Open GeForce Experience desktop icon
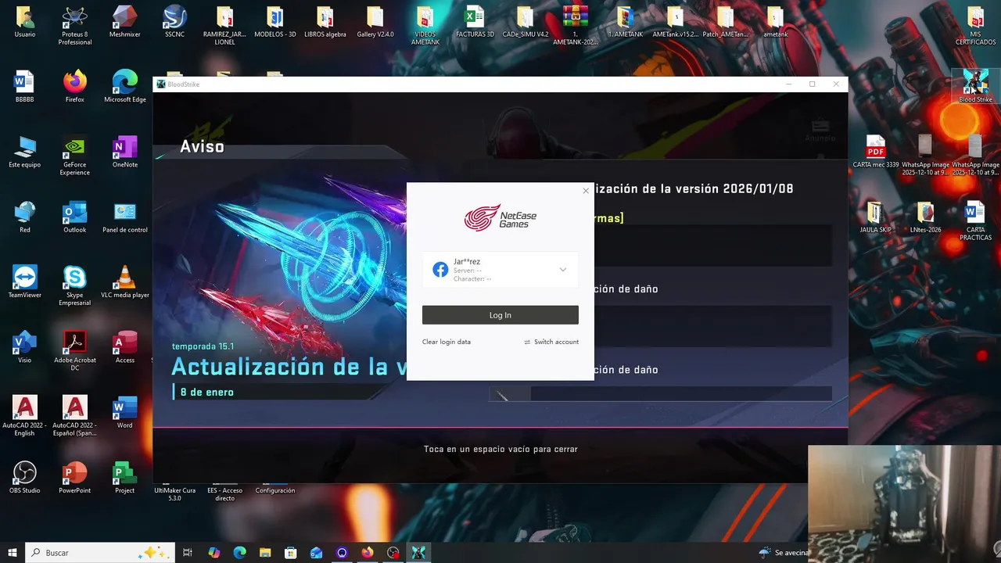This screenshot has width=1001, height=563. (x=75, y=156)
